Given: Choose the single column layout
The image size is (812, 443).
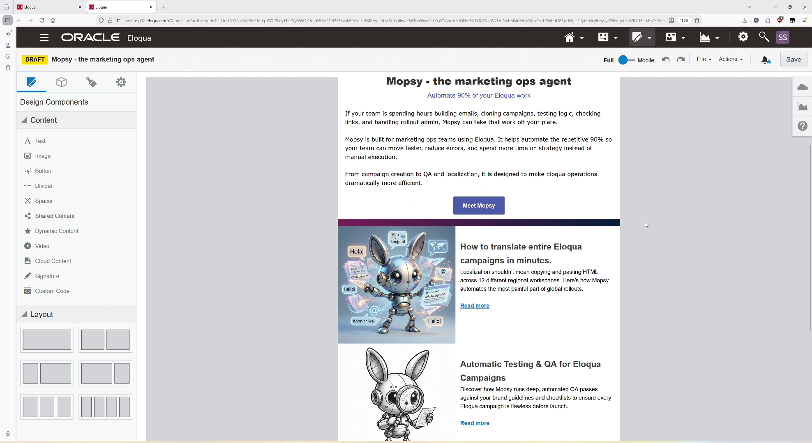Looking at the screenshot, I should coord(47,340).
